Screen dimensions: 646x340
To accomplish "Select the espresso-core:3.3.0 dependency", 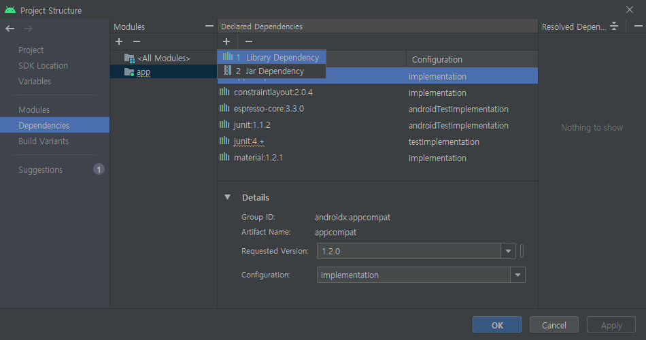I will (x=269, y=109).
